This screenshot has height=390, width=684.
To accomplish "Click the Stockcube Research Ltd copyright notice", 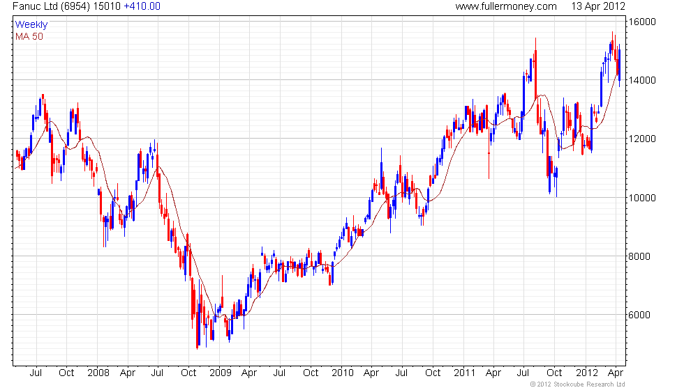I will coord(577,384).
